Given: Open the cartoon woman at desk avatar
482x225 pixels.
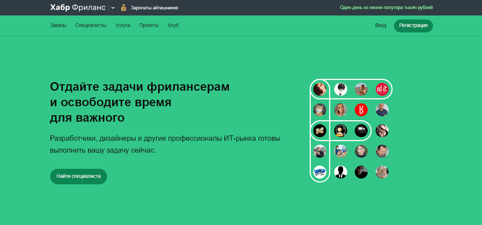Looking at the screenshot, I should pos(341,151).
